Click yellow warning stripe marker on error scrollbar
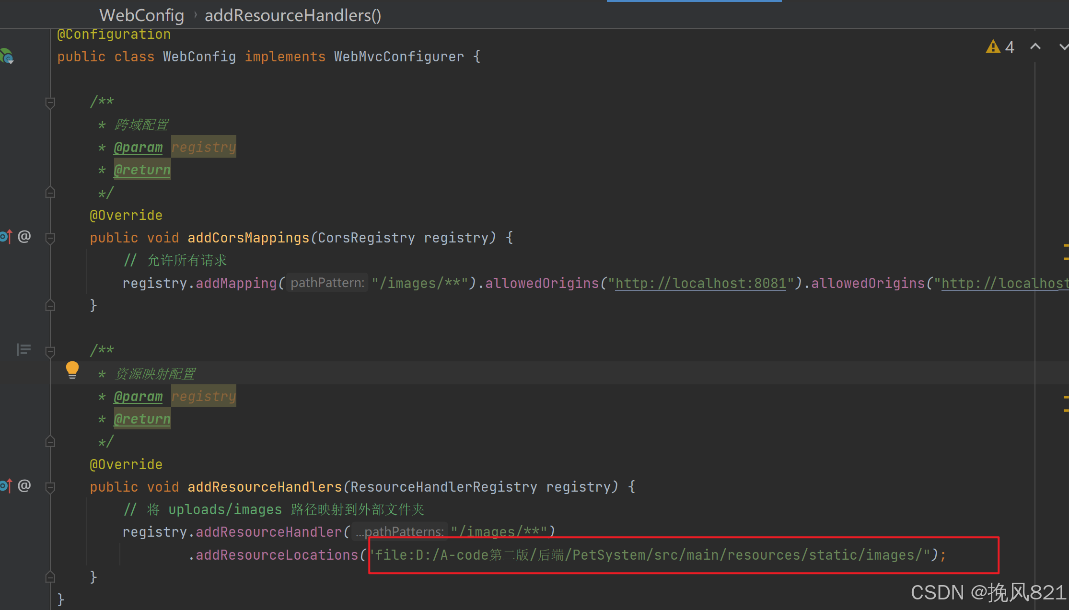The image size is (1069, 610). click(x=1066, y=245)
